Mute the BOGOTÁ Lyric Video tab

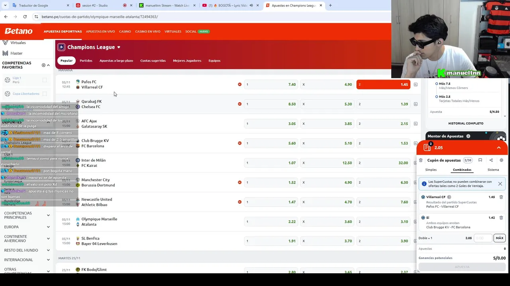251,6
